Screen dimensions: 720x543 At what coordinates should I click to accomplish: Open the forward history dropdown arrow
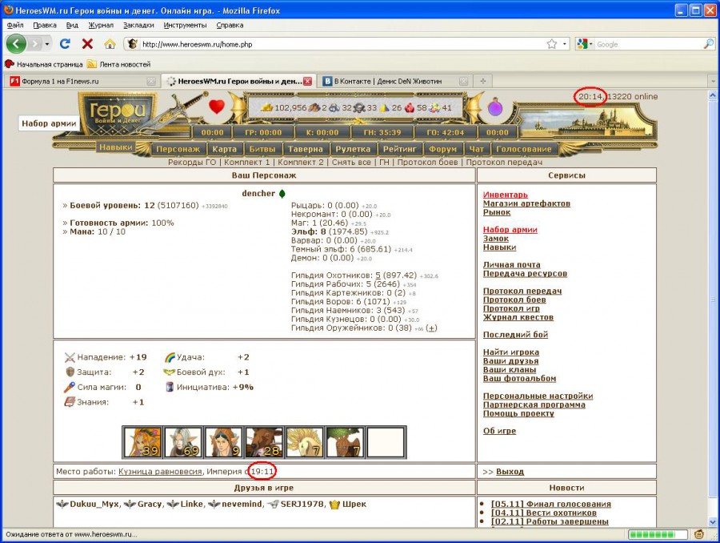[x=47, y=44]
